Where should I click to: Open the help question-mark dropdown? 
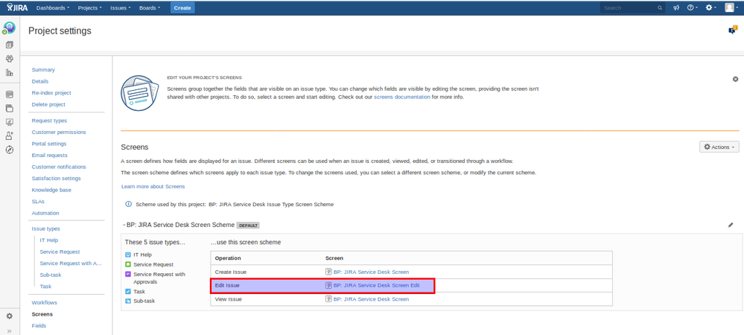693,7
